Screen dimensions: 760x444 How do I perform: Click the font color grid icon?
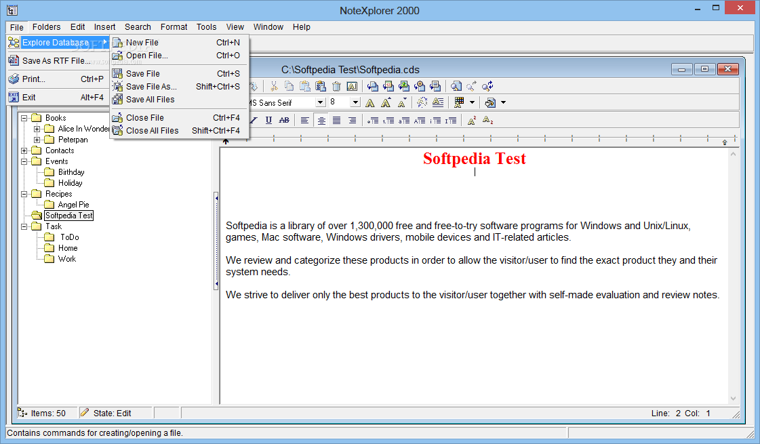458,102
